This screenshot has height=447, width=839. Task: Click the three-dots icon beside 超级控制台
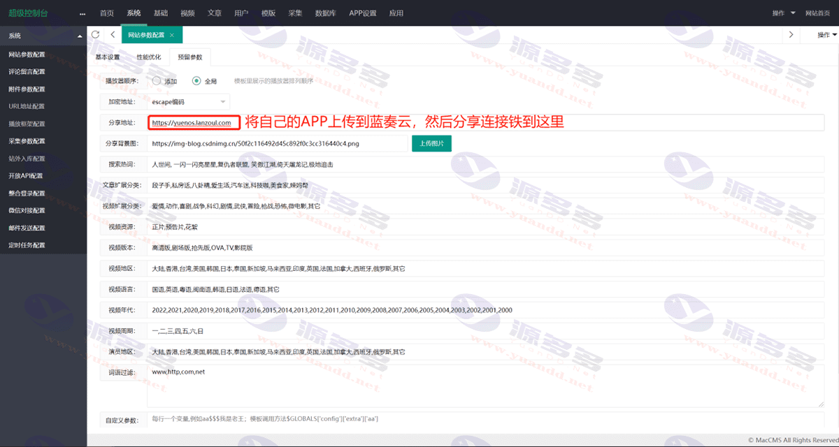point(83,13)
